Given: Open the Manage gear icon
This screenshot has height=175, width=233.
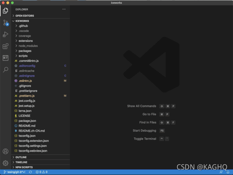Looking at the screenshot, I should pos(5,163).
